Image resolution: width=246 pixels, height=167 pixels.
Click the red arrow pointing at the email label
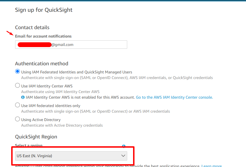[10, 34]
